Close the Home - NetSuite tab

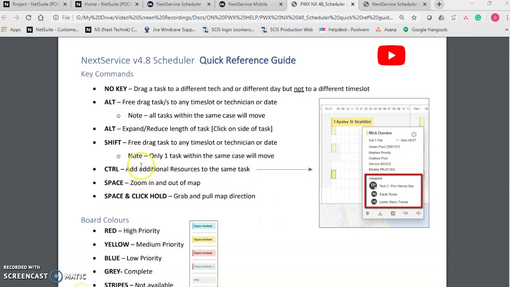[137, 4]
